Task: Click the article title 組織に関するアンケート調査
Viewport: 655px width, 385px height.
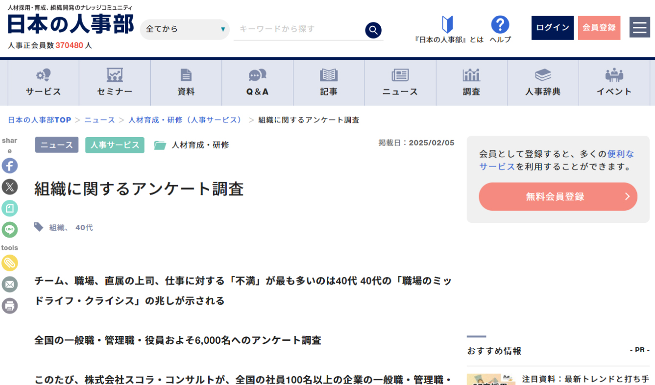Action: (139, 189)
